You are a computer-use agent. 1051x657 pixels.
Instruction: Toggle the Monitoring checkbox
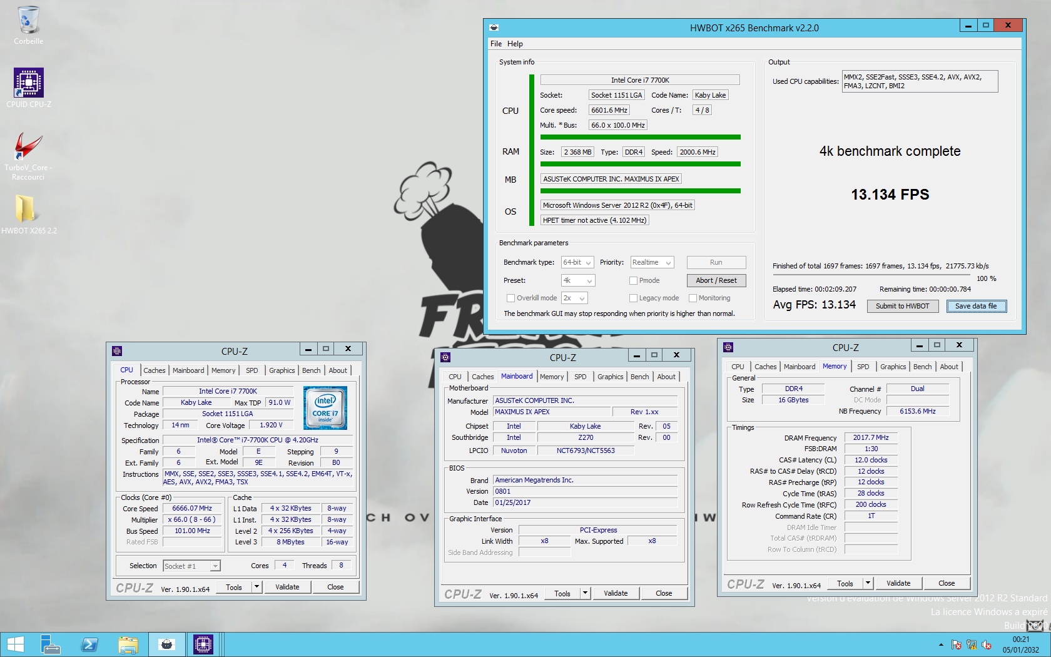pyautogui.click(x=693, y=298)
